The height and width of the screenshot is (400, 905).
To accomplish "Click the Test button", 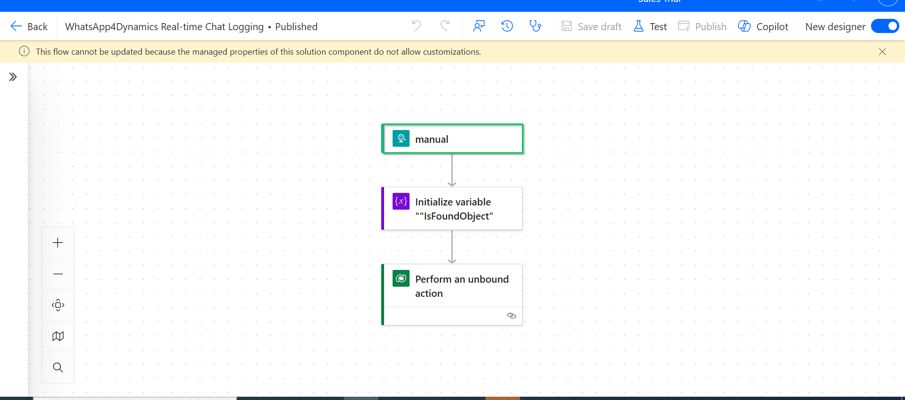I will click(x=650, y=27).
